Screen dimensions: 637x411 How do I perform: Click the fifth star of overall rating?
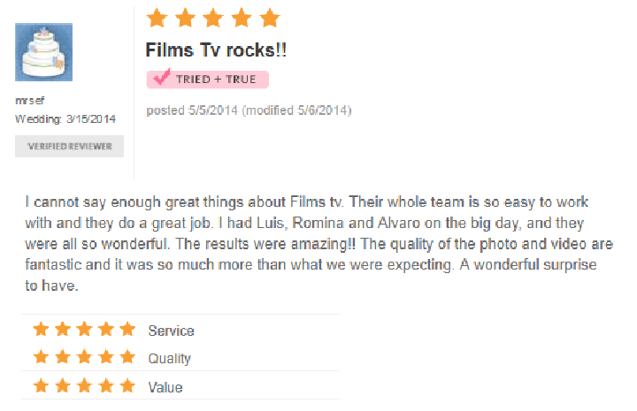click(x=270, y=18)
